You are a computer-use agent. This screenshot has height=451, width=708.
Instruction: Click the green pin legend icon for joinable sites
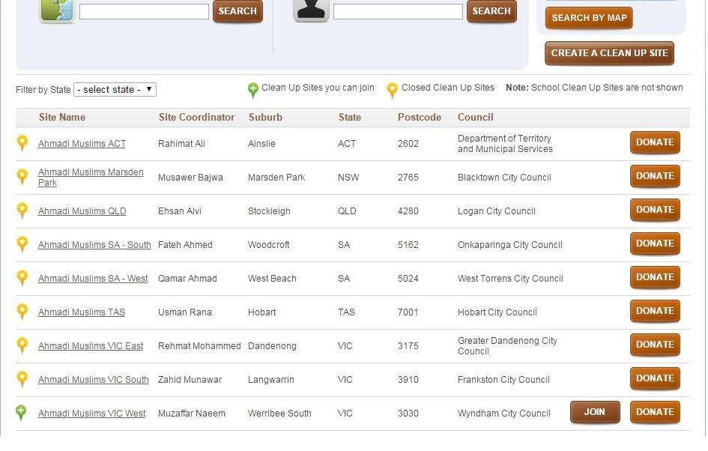tap(253, 90)
